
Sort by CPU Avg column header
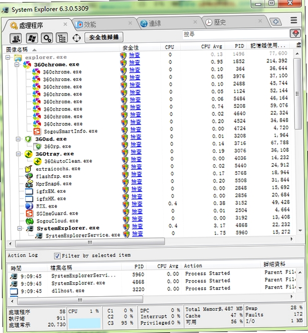211,46
